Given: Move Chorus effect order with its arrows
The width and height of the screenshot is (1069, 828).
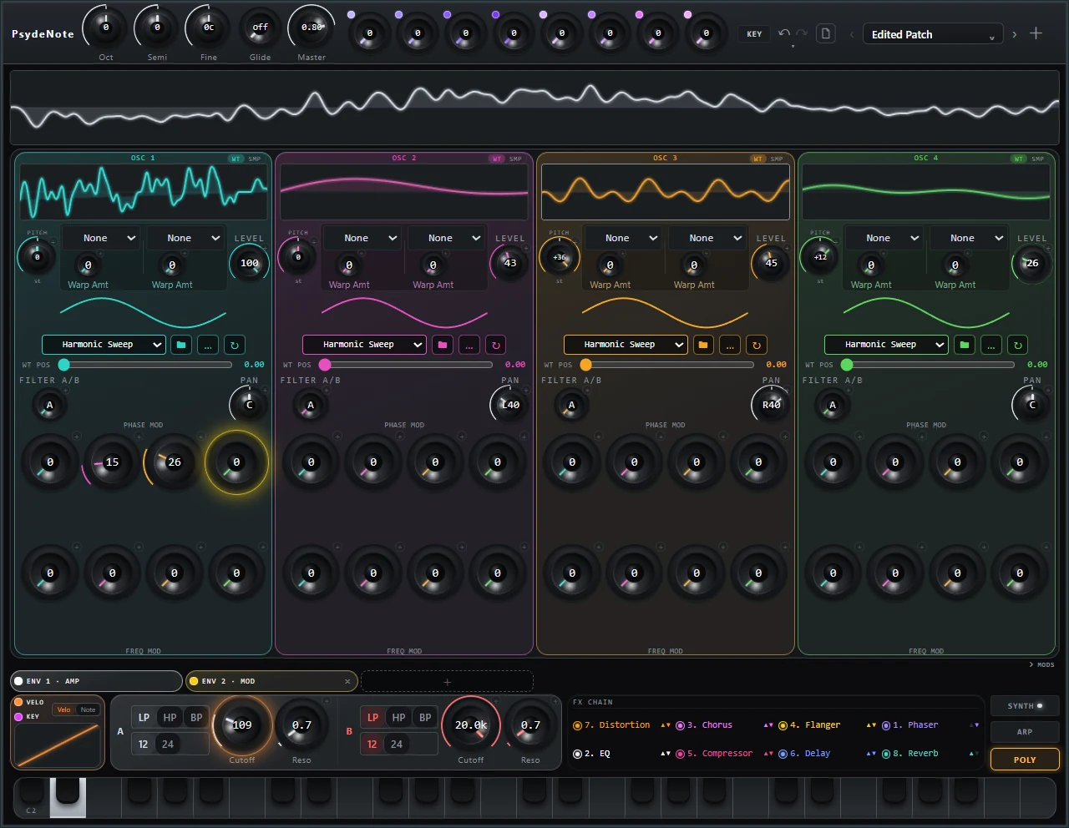Looking at the screenshot, I should tap(768, 725).
